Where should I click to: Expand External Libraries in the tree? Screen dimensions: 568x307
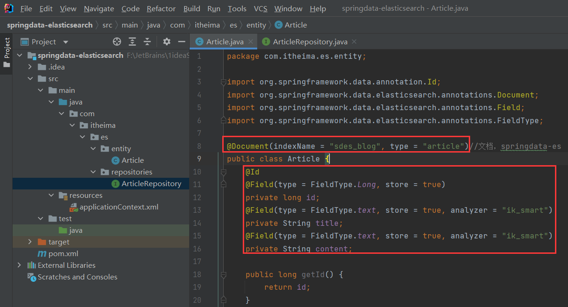pos(19,265)
